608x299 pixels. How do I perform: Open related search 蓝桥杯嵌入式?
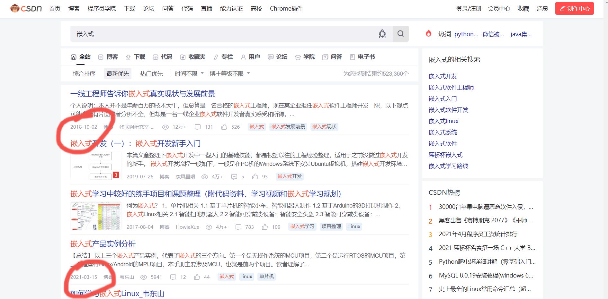(x=446, y=155)
